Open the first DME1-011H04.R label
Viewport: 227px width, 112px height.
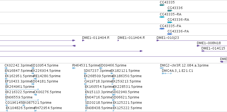pyautogui.click(x=96, y=38)
